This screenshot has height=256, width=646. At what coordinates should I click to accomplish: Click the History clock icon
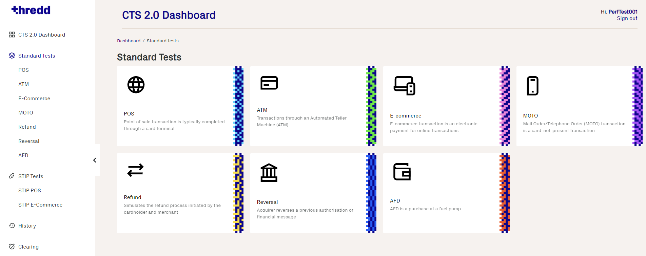12,226
